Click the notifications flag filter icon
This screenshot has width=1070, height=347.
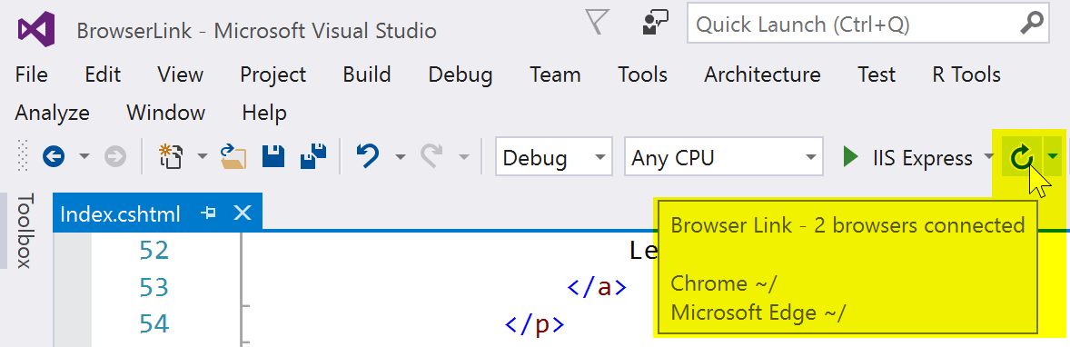[598, 24]
